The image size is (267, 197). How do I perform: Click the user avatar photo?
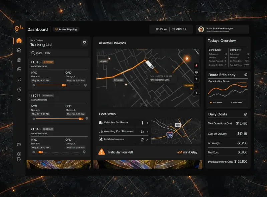coord(201,29)
